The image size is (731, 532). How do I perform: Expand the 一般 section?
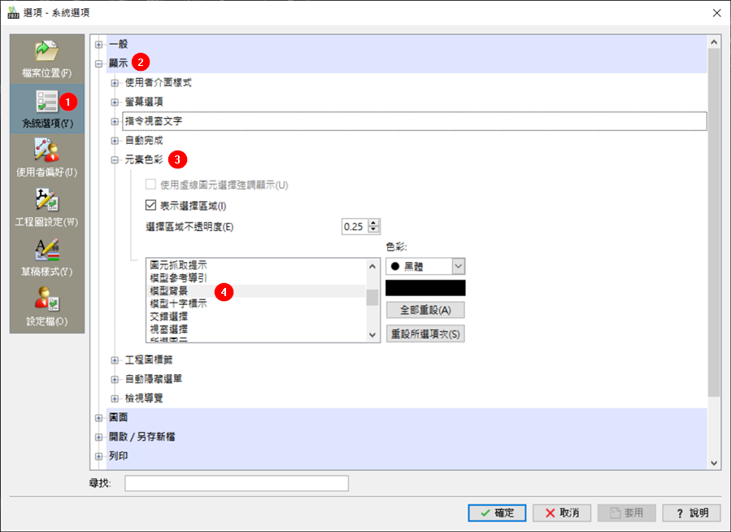99,45
